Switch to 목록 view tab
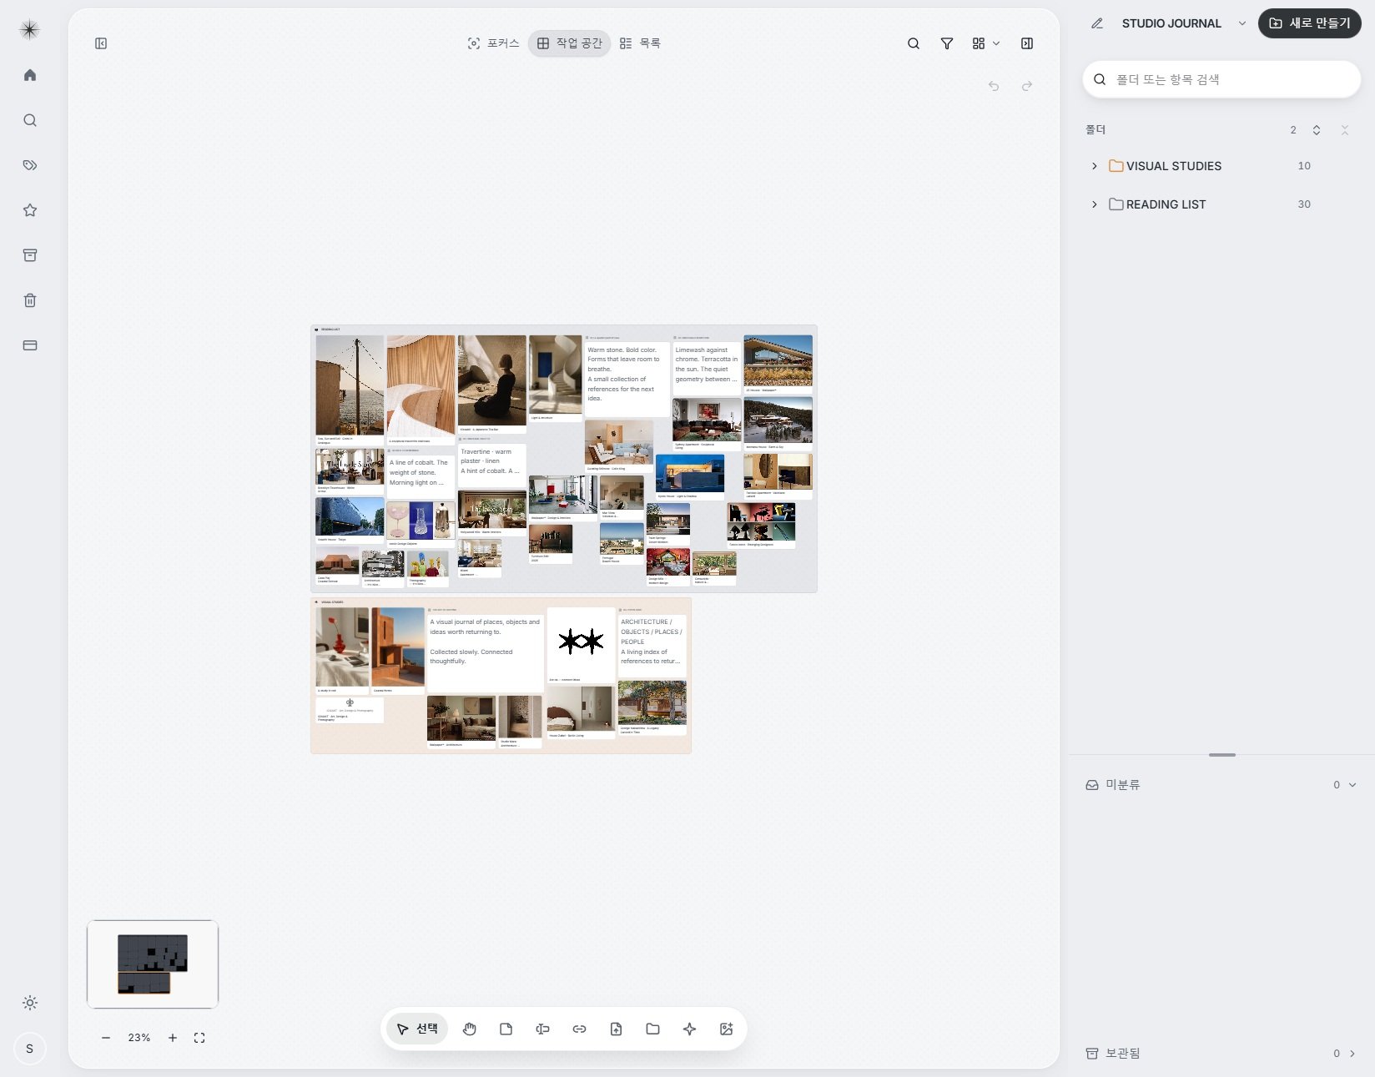Screen dimensions: 1375x1077 640,43
